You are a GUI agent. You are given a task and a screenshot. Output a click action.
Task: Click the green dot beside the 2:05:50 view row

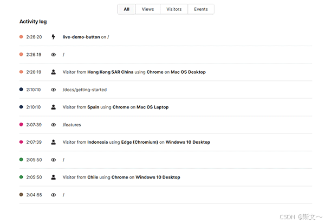pos(21,160)
